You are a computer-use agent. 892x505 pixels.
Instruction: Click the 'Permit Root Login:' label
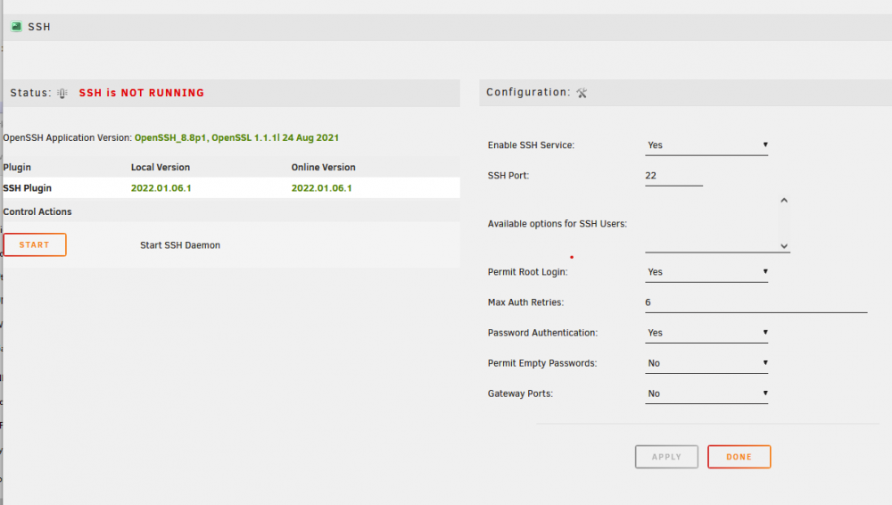coord(527,272)
